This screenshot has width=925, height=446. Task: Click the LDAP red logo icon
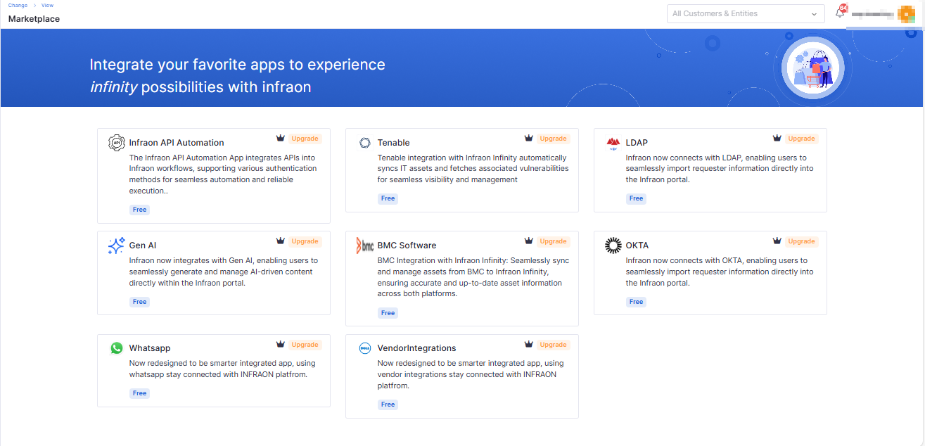tap(613, 144)
